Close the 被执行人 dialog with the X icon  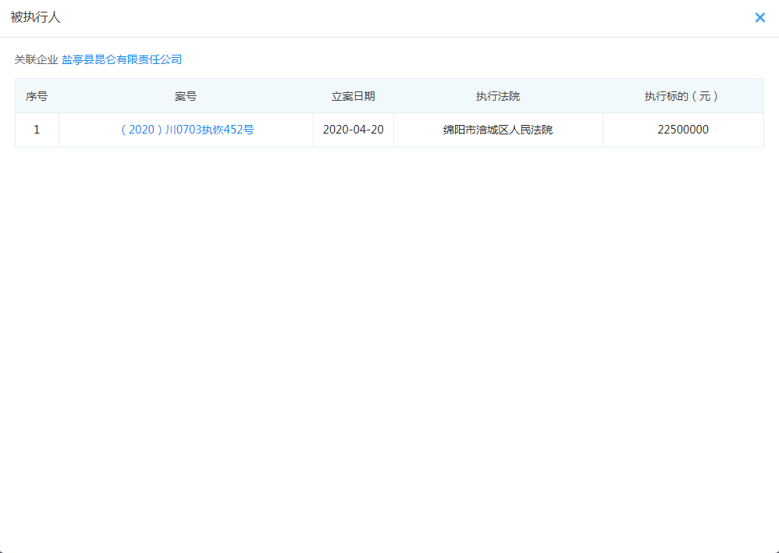click(759, 18)
